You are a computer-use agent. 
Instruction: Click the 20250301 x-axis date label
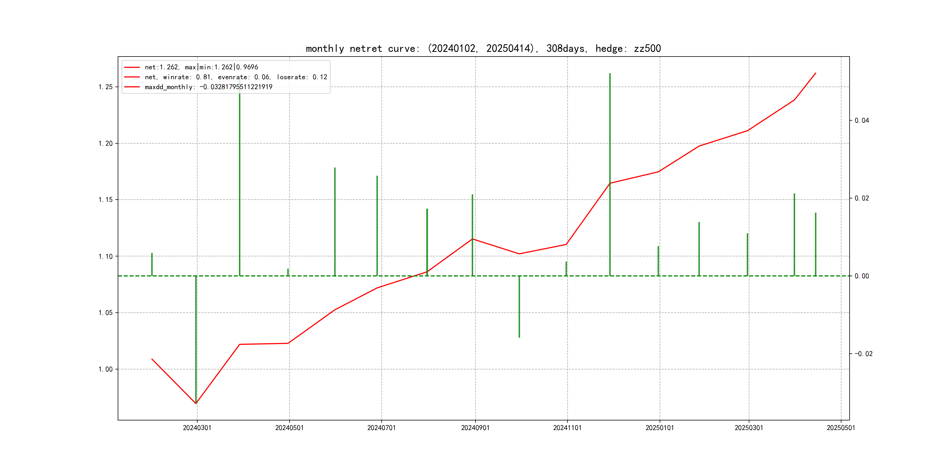pyautogui.click(x=749, y=428)
